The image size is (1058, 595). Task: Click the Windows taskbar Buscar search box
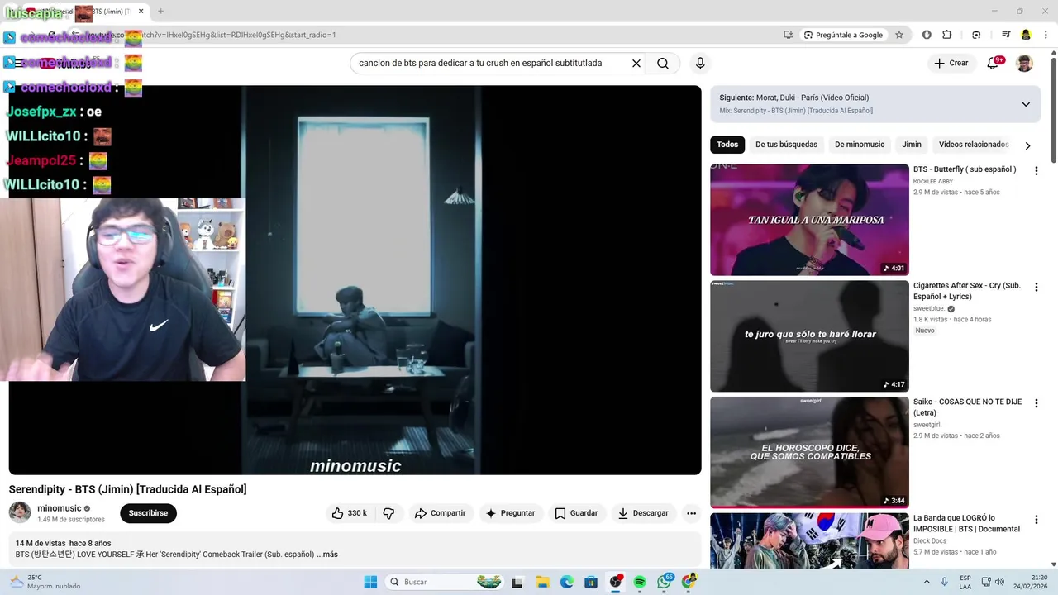tap(444, 582)
